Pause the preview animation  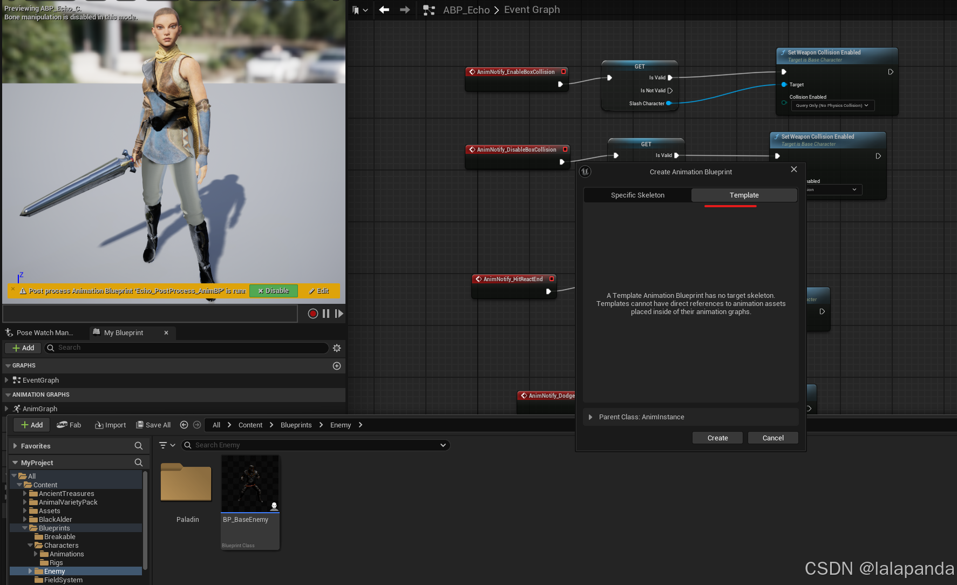[326, 314]
